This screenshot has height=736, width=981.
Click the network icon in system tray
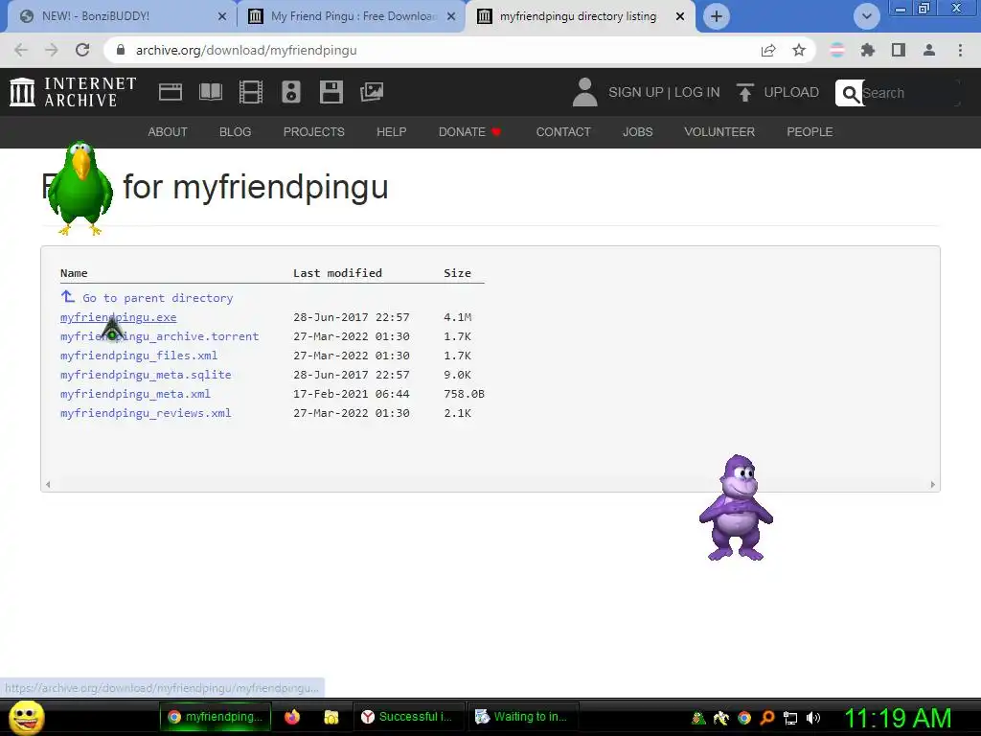coord(790,718)
